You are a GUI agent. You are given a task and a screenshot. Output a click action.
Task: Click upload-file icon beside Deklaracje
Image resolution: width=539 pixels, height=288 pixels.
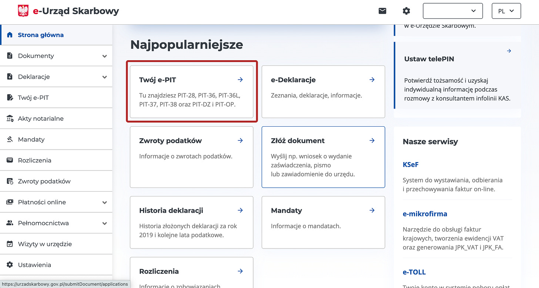point(10,77)
